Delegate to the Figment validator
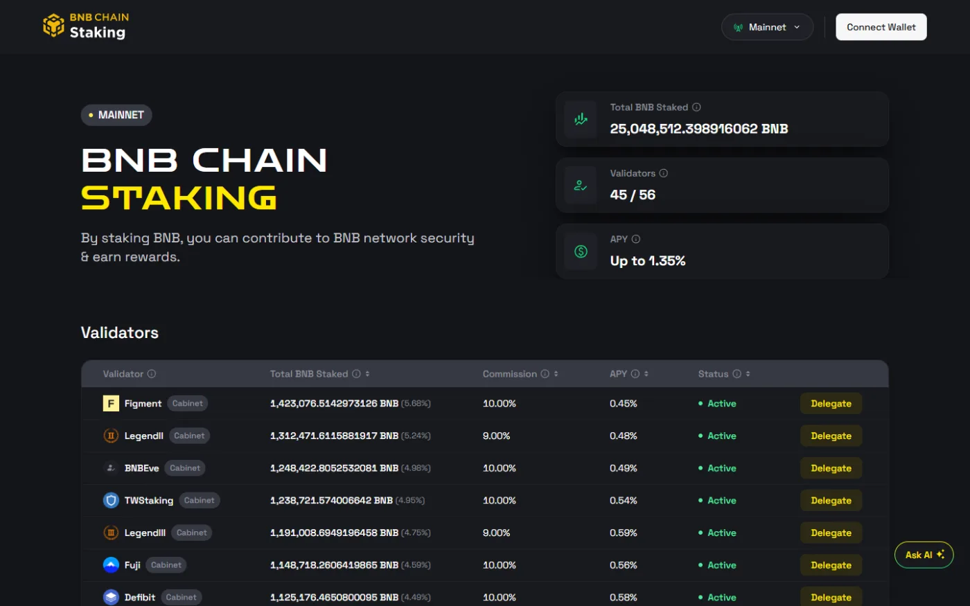The width and height of the screenshot is (970, 606). 831,404
